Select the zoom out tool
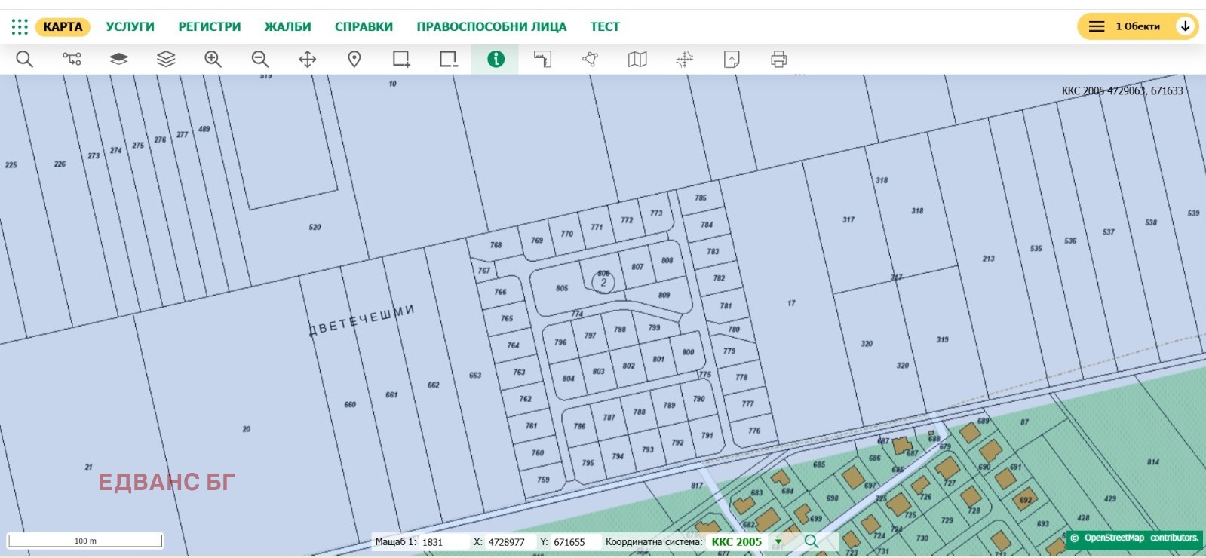 (260, 59)
